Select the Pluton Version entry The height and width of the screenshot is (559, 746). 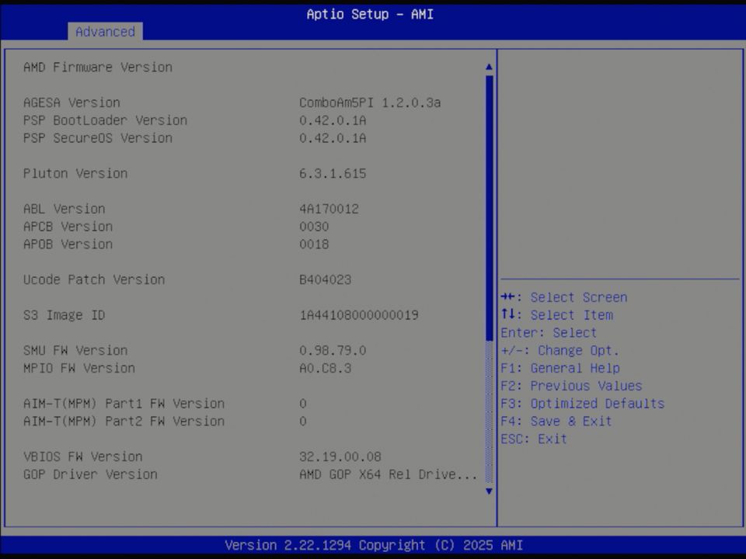[x=75, y=173]
